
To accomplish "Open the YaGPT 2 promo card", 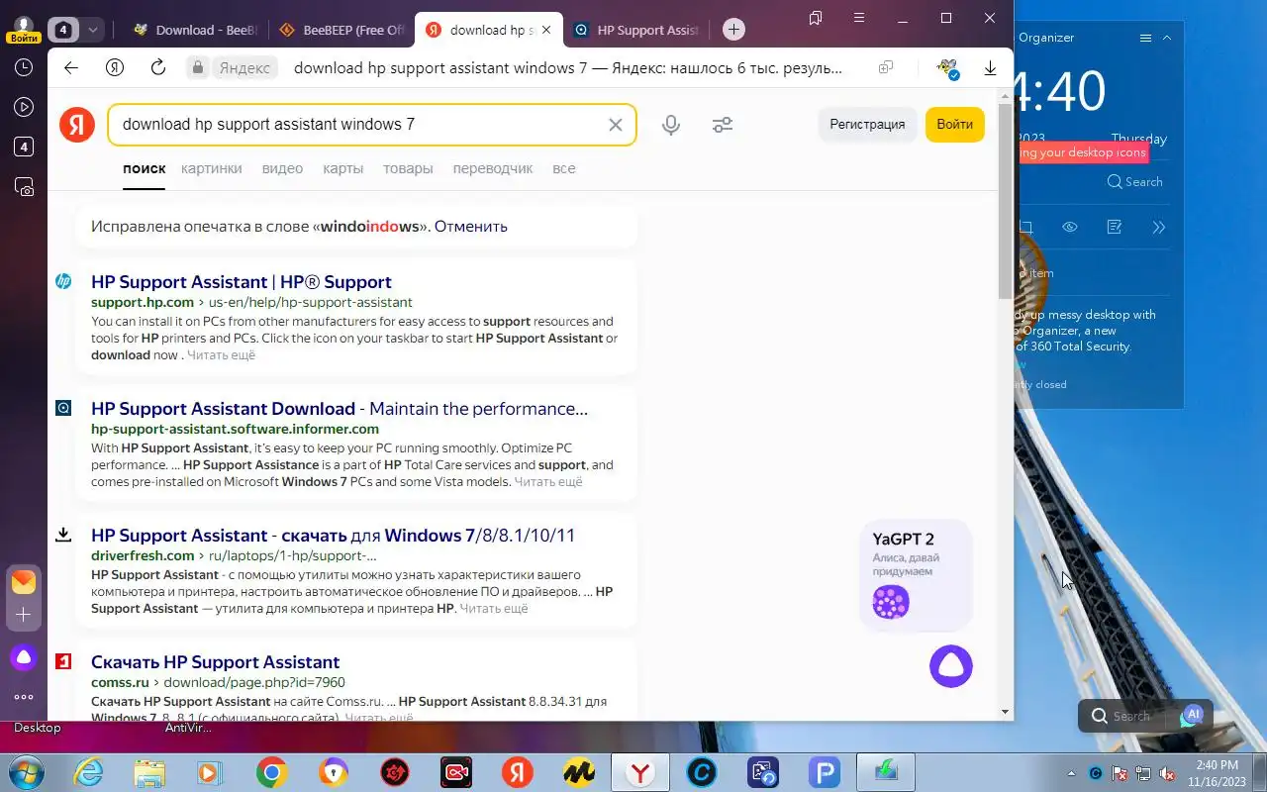I will pos(916,574).
